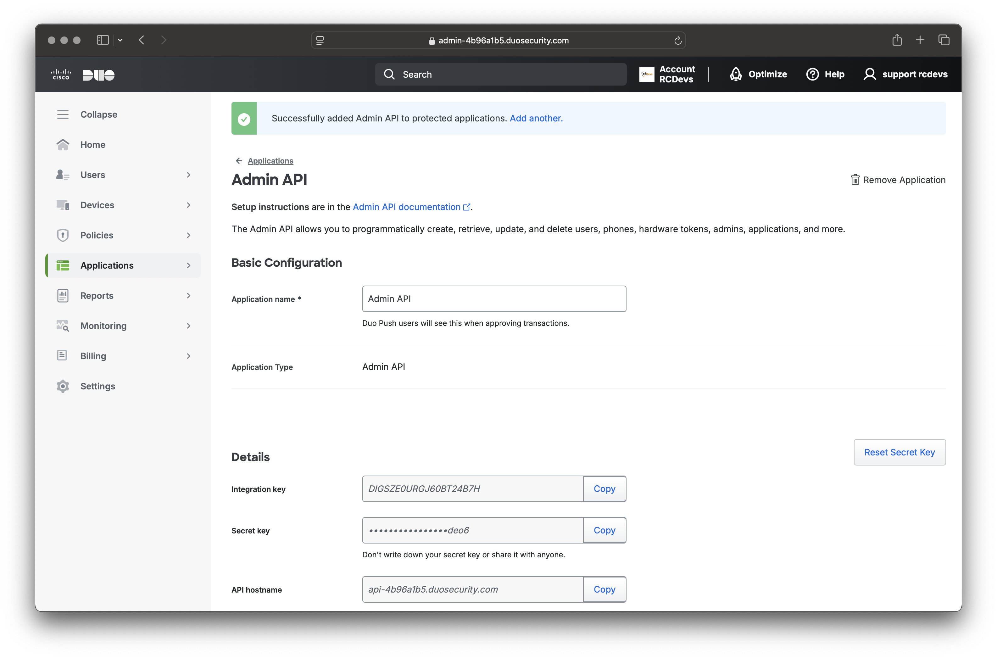This screenshot has height=658, width=997.
Task: Click the Add another link
Action: pyautogui.click(x=536, y=118)
